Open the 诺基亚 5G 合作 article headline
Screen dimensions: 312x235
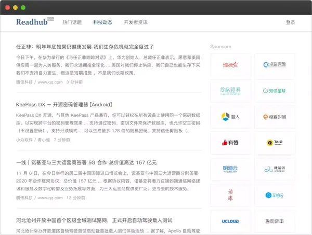click(86, 163)
